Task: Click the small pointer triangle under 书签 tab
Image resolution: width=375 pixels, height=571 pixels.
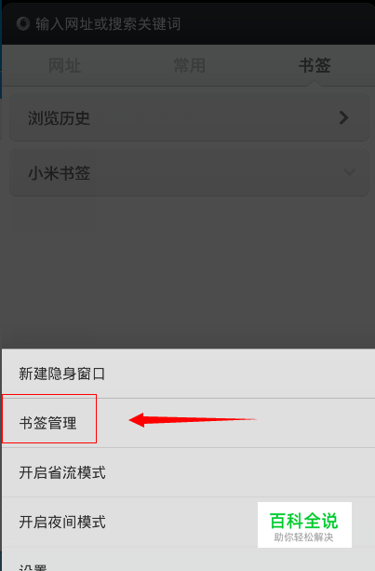Action: (315, 84)
